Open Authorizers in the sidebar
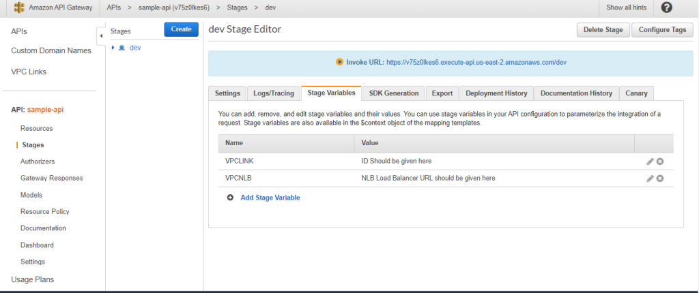699x293 pixels. [x=38, y=161]
